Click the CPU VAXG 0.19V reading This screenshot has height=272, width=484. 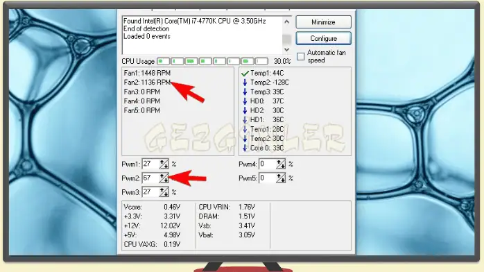[152, 244]
